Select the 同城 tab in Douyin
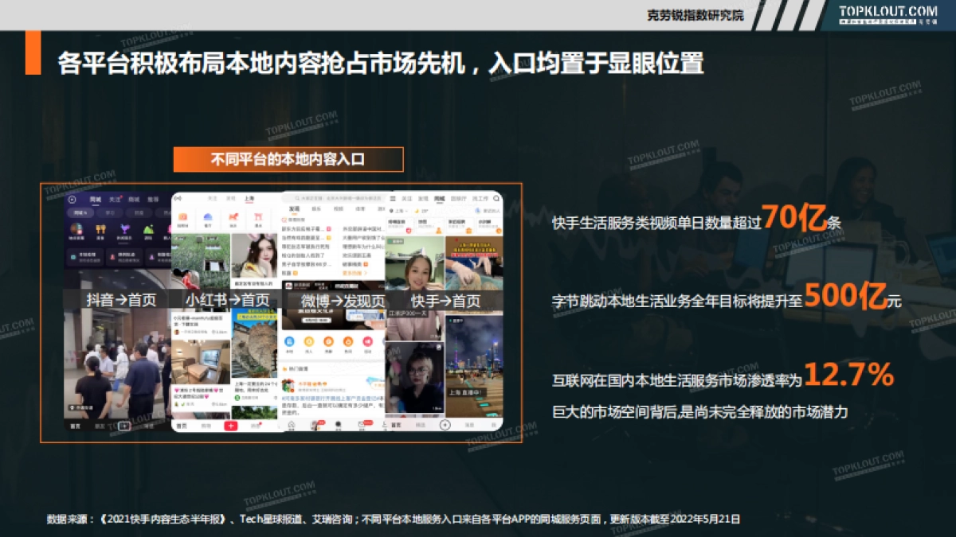The width and height of the screenshot is (956, 537). pos(96,200)
